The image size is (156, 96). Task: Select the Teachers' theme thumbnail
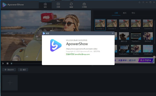click(x=136, y=36)
